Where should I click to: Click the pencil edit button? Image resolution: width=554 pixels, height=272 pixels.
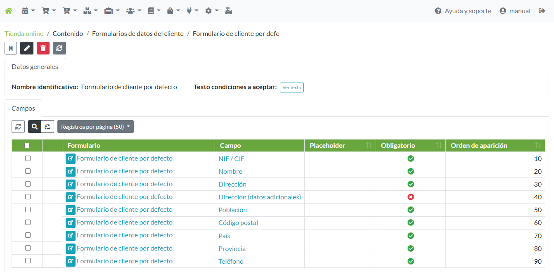point(27,48)
